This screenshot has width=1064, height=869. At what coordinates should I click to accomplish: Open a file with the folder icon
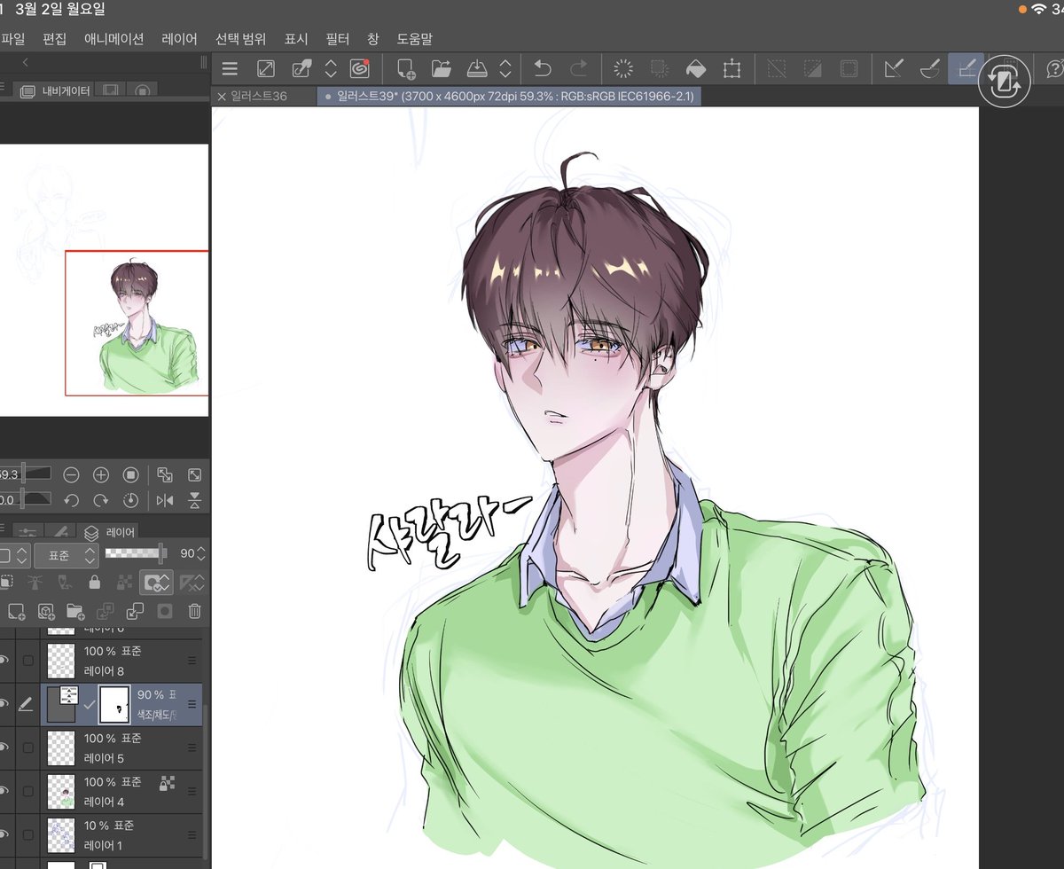442,69
